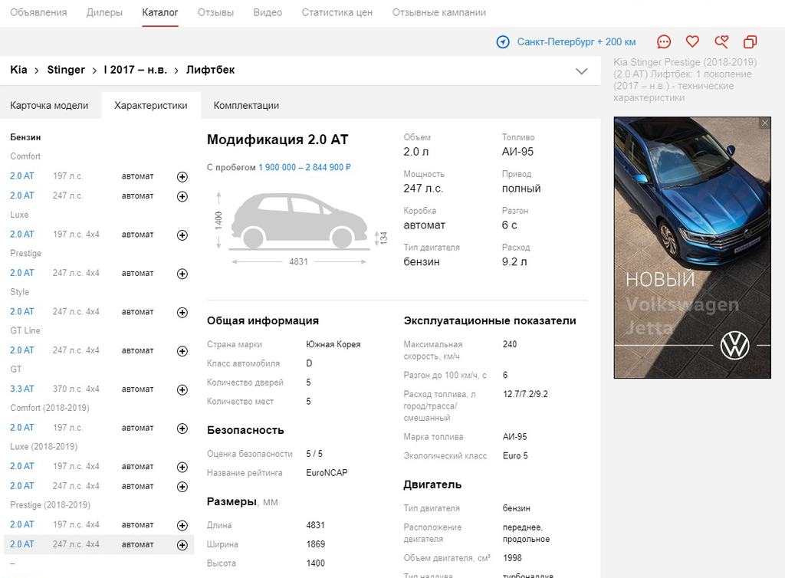Select the Каталог menu item
Screen dimensions: 785x578
(x=160, y=12)
